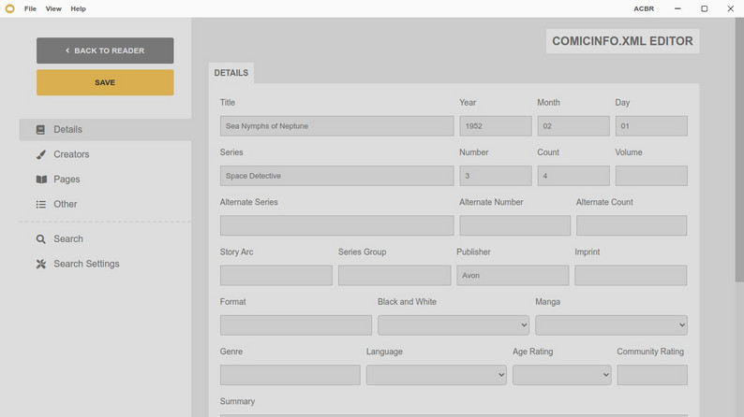Click the Other list icon
The image size is (744, 417).
(x=41, y=204)
